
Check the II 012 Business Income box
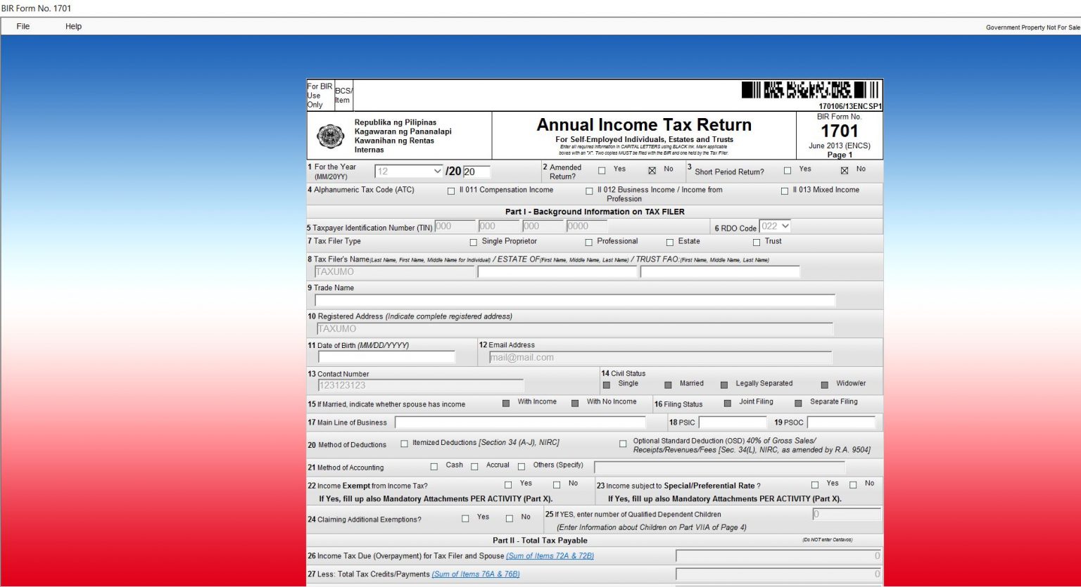click(x=589, y=191)
